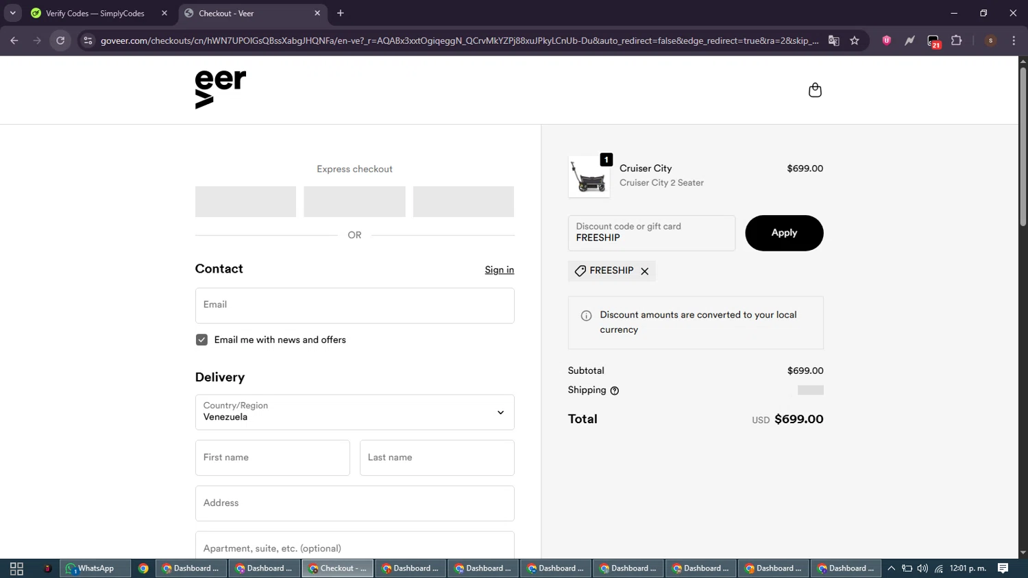Click the discount code or gift card field
This screenshot has height=578, width=1028.
(x=651, y=233)
